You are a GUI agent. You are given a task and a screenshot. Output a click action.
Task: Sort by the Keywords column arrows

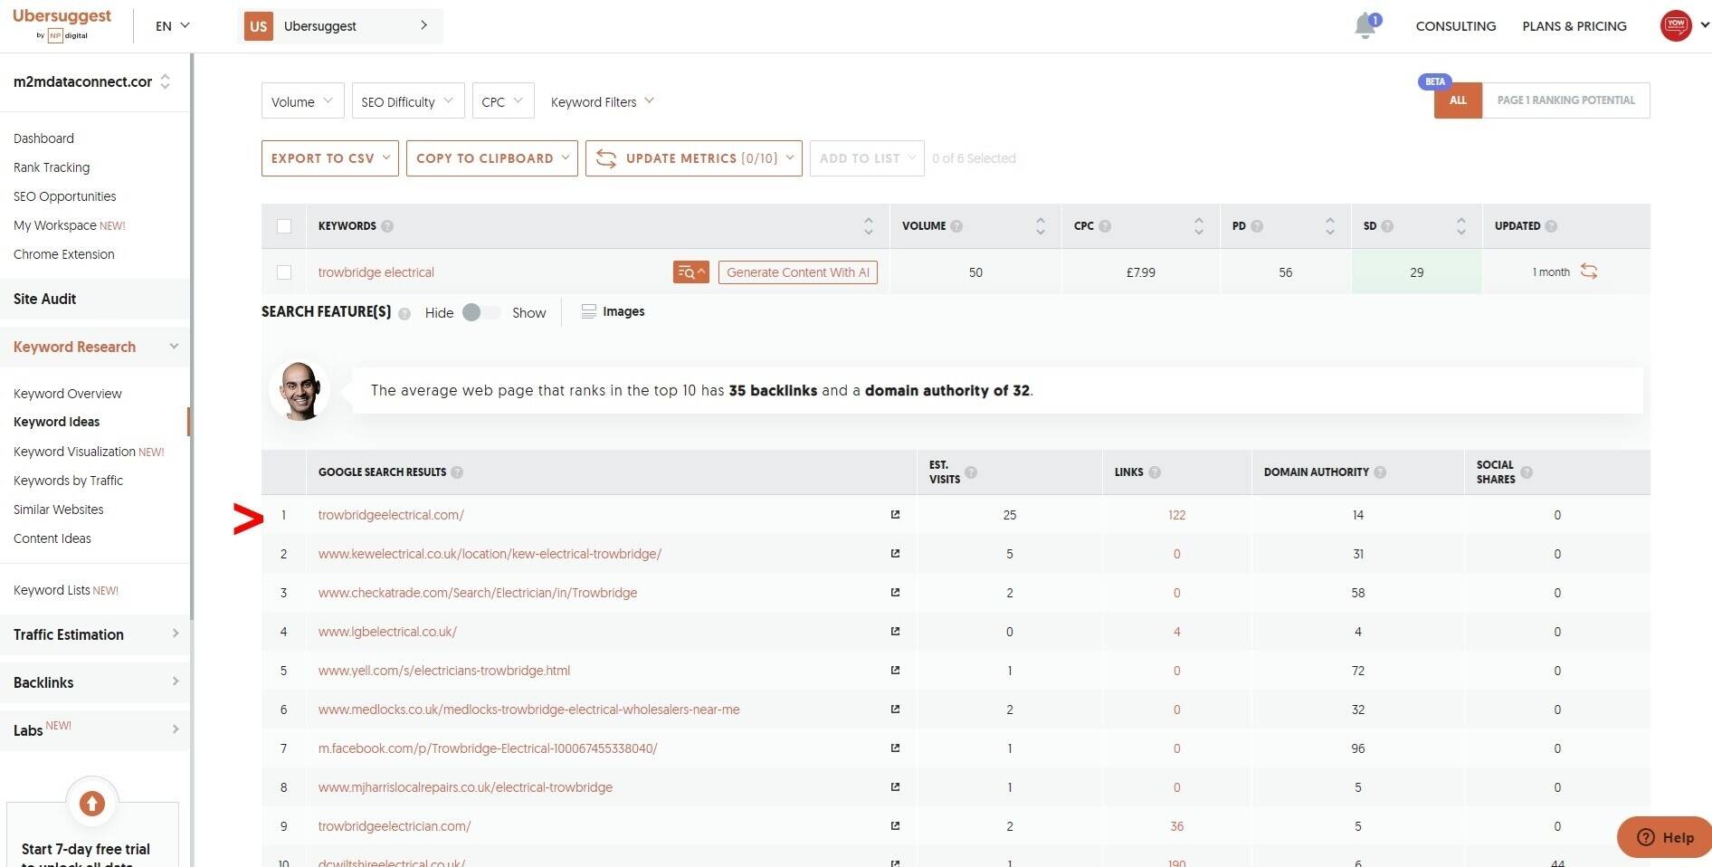869,226
